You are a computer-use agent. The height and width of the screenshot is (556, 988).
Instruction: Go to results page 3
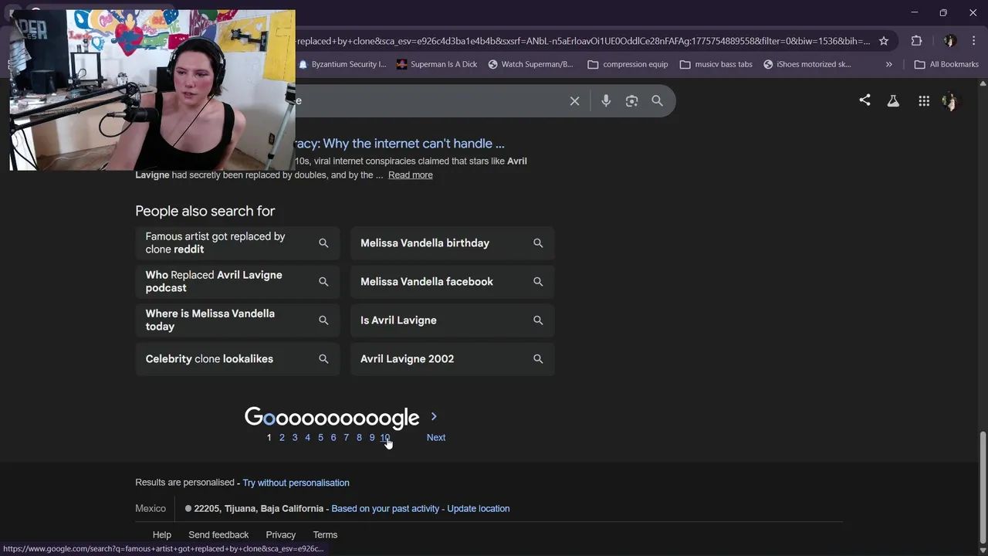point(294,438)
